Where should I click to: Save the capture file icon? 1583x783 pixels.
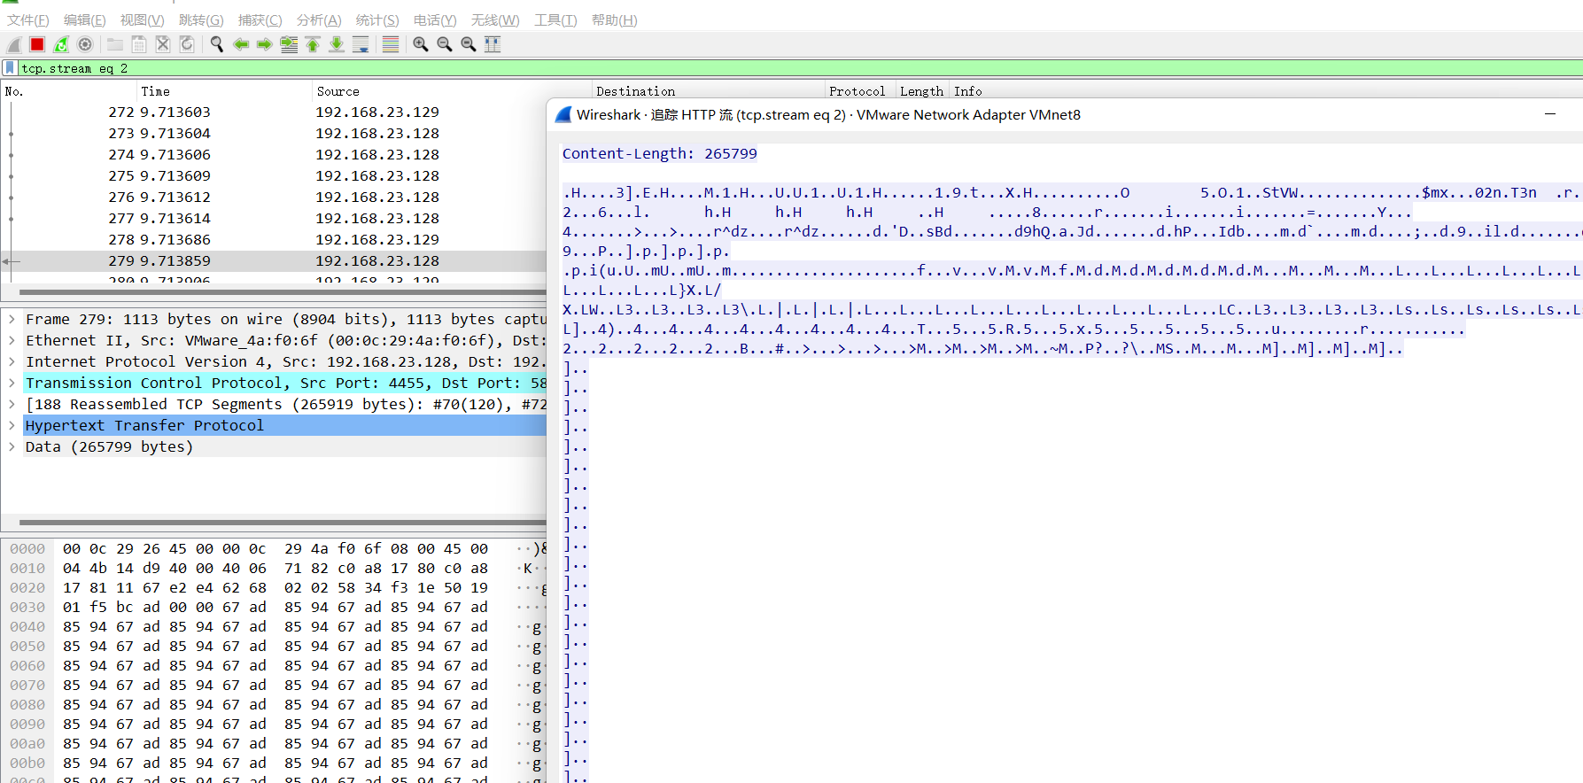point(139,44)
